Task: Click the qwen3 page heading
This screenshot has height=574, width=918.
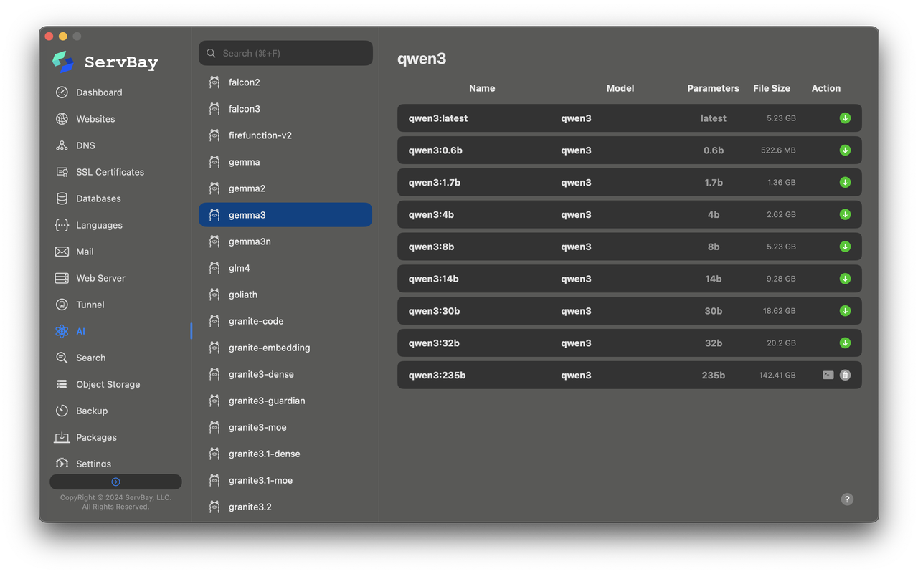Action: (x=422, y=59)
